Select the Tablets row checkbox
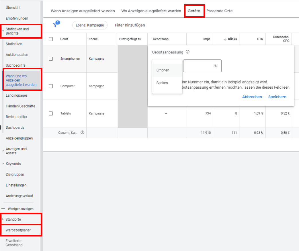The height and width of the screenshot is (251, 299). point(51,113)
